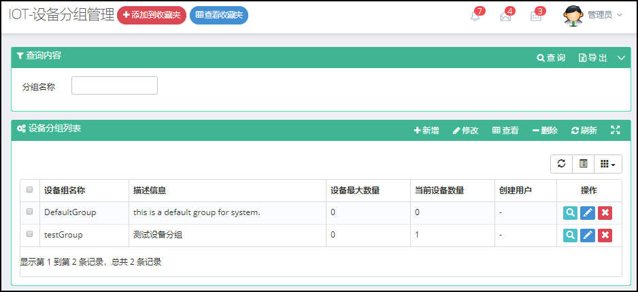Expand the device group list panel fullscreen
The width and height of the screenshot is (638, 292).
[616, 130]
